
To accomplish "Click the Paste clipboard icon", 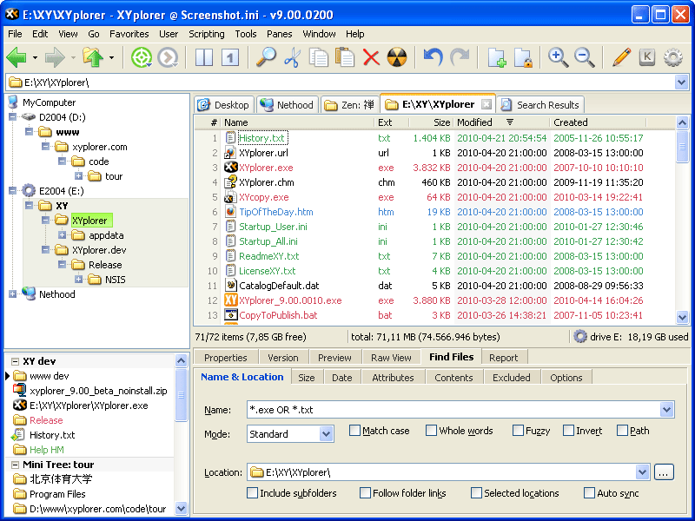I will click(345, 57).
